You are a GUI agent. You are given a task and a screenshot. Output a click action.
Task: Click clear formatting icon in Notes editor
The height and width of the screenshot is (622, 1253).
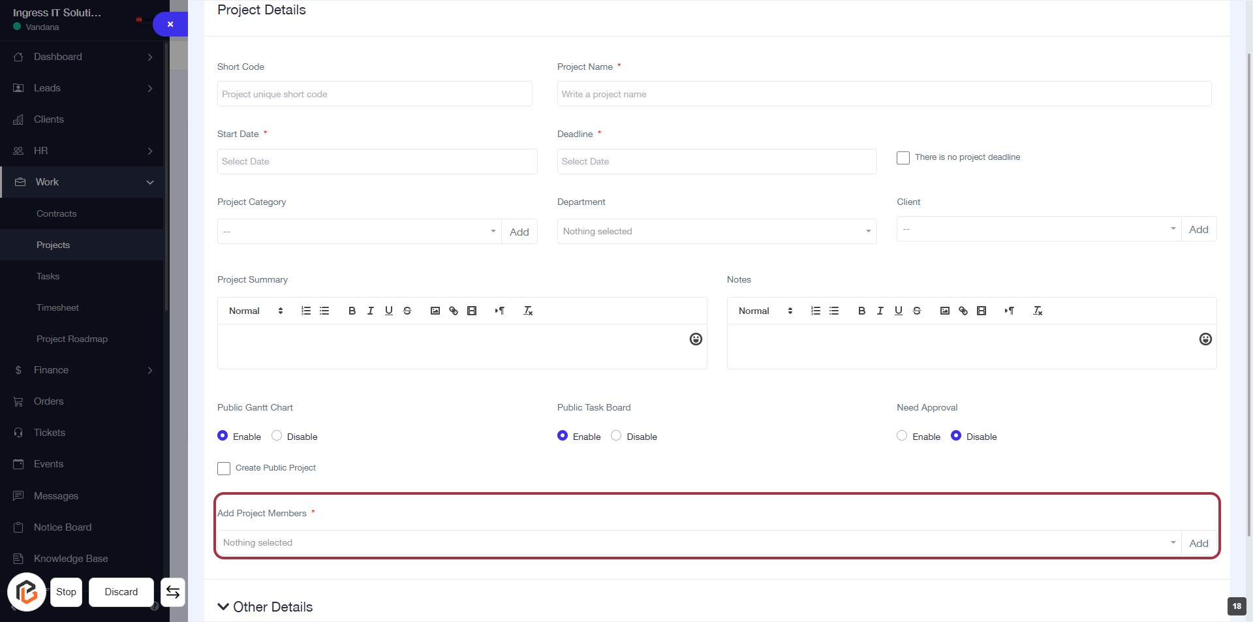tap(1038, 311)
